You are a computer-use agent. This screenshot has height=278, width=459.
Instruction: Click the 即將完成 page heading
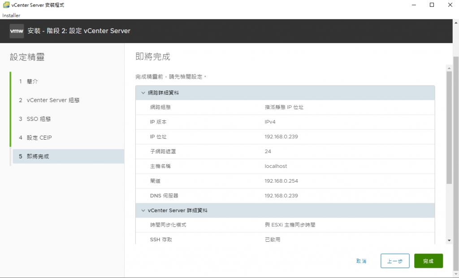pos(152,57)
